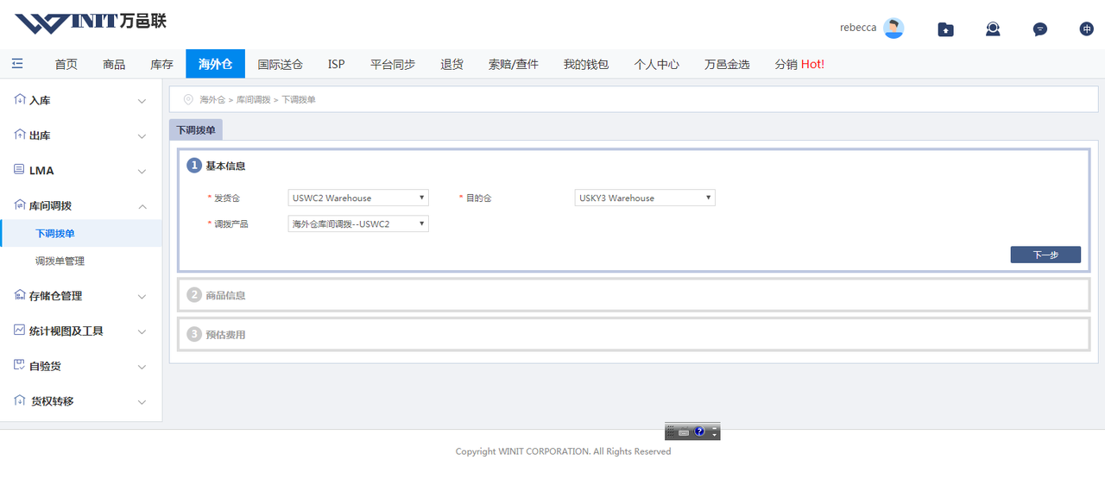The image size is (1105, 491).
Task: Expand the 自验货 section chevron
Action: [x=142, y=367]
